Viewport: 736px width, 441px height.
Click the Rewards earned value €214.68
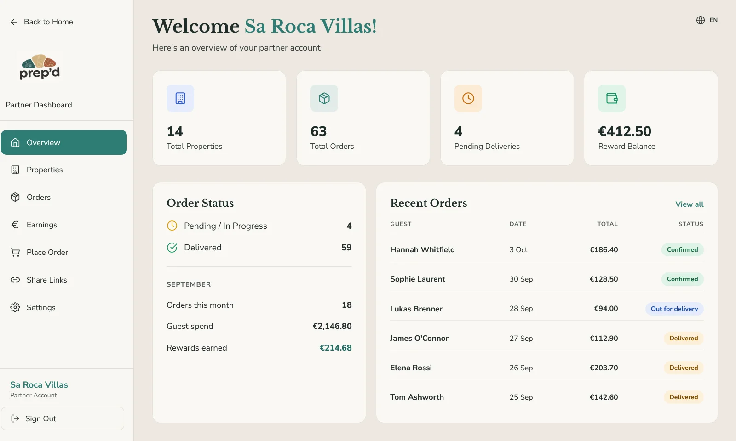(335, 348)
